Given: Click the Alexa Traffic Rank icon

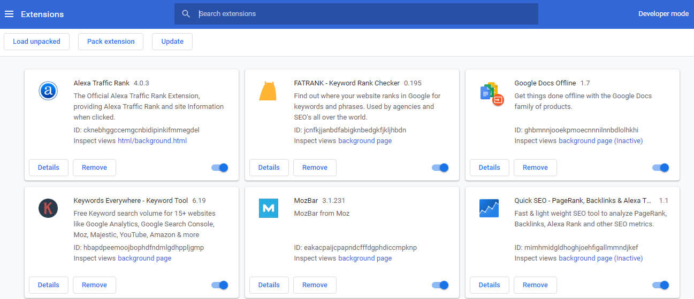Looking at the screenshot, I should [48, 91].
